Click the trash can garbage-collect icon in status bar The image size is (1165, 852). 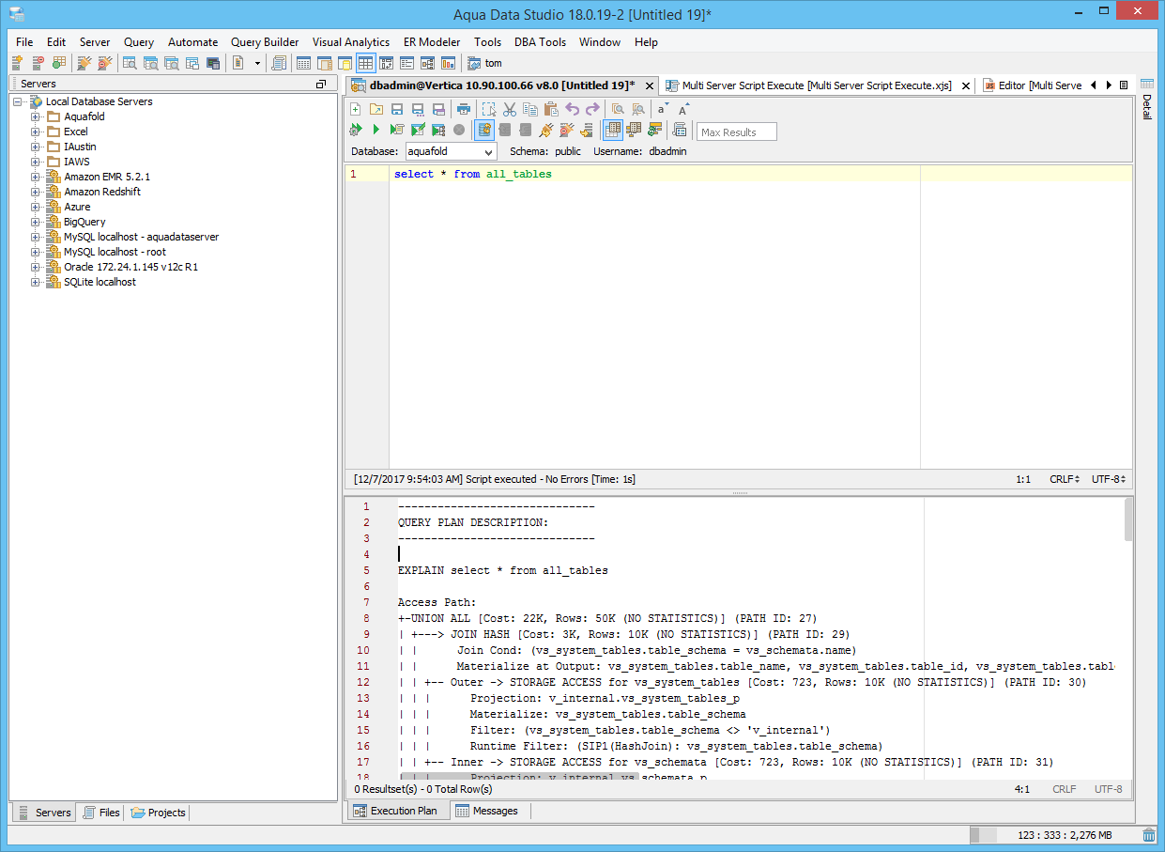(x=1149, y=835)
